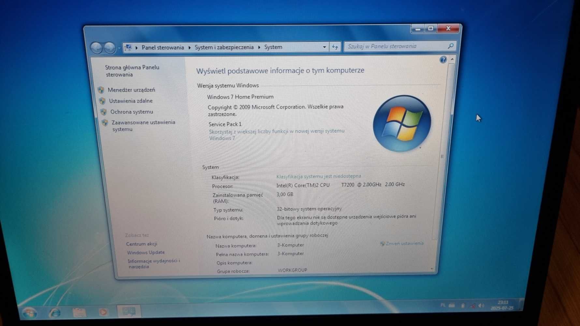Open the Start menu orb
The height and width of the screenshot is (326, 580).
coord(30,313)
